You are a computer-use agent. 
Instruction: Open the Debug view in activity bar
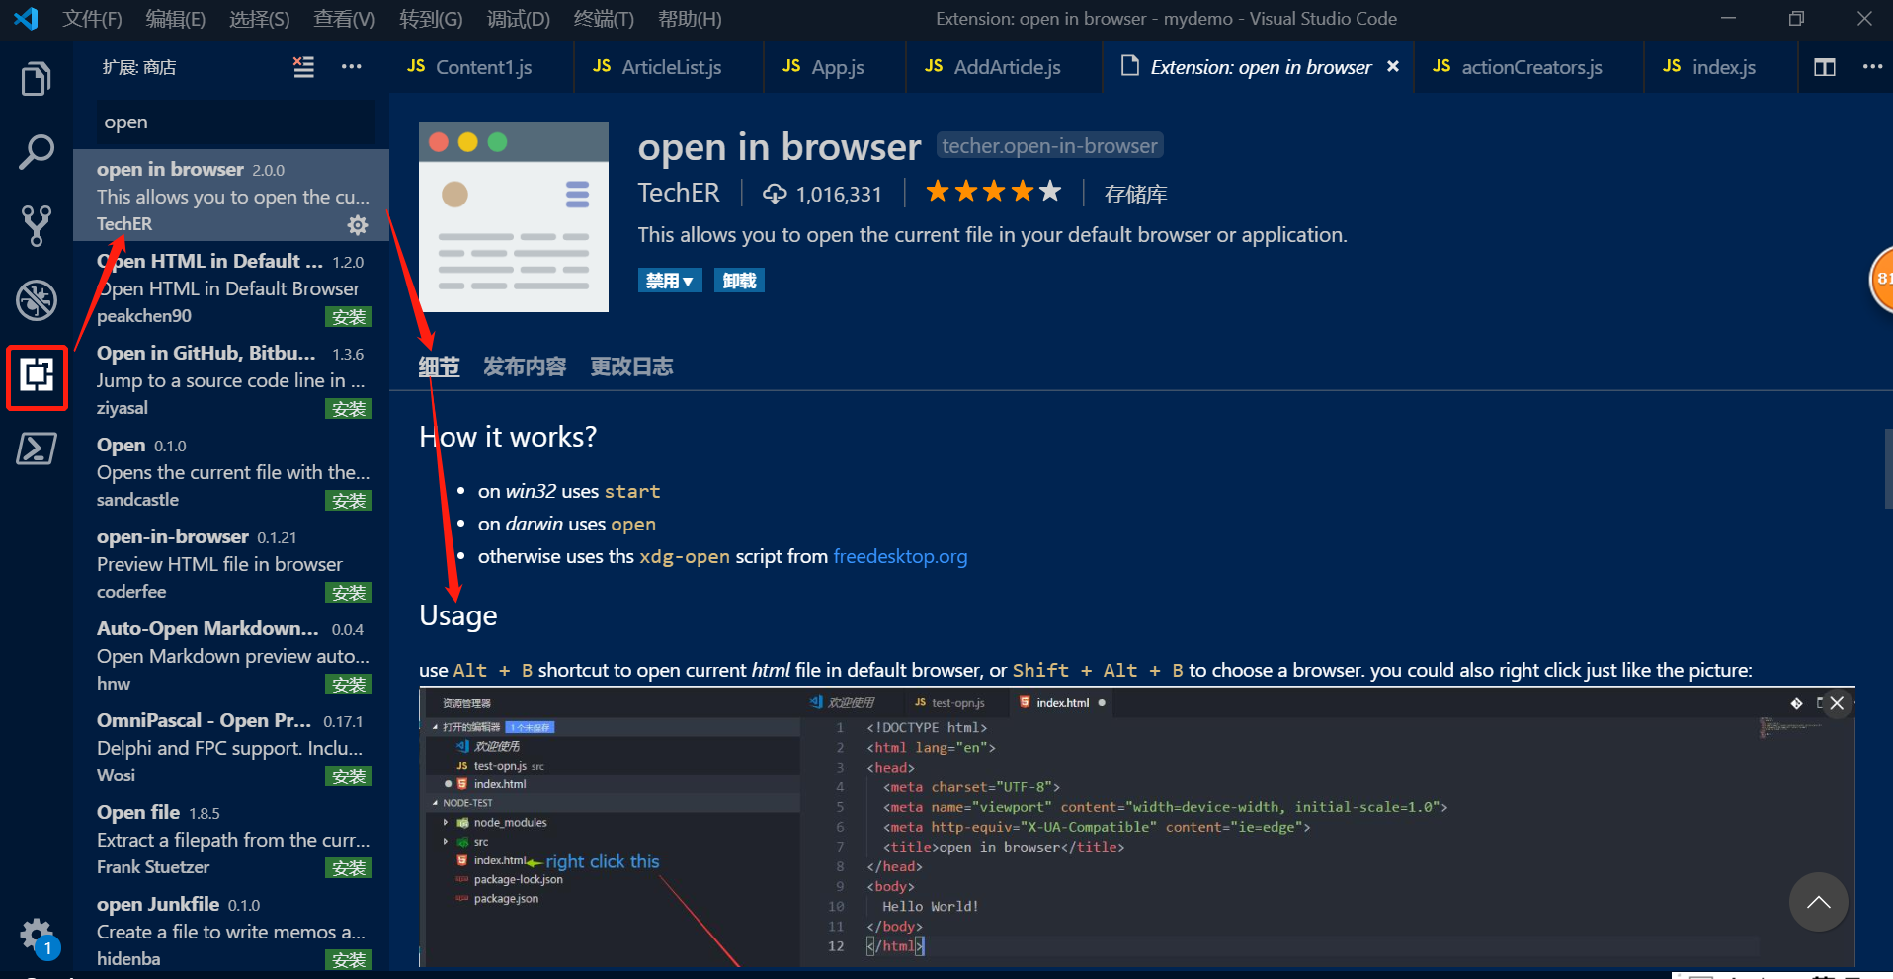(37, 300)
